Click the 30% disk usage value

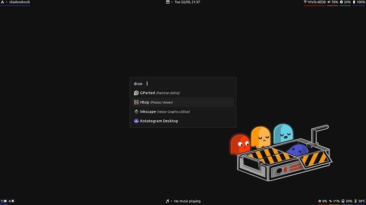point(349,201)
